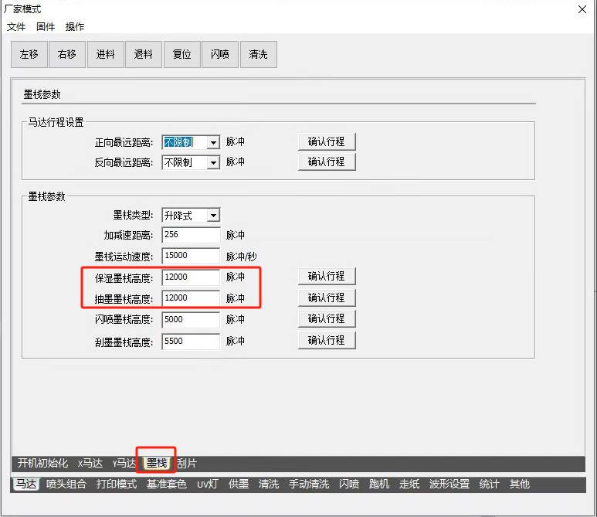The height and width of the screenshot is (517, 597).
Task: Open the 文件 menu
Action: pos(16,26)
